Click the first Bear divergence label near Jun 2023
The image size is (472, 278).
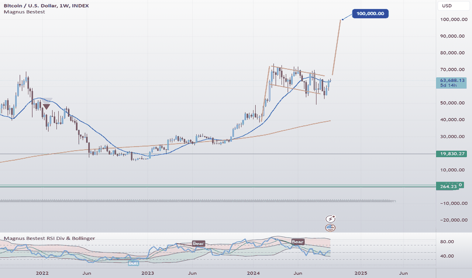point(199,244)
